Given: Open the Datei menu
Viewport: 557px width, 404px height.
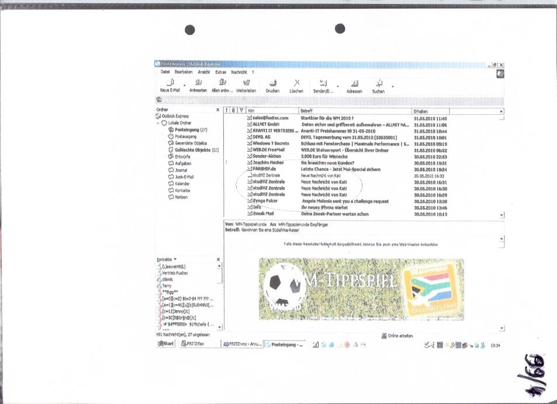Looking at the screenshot, I should coord(165,72).
